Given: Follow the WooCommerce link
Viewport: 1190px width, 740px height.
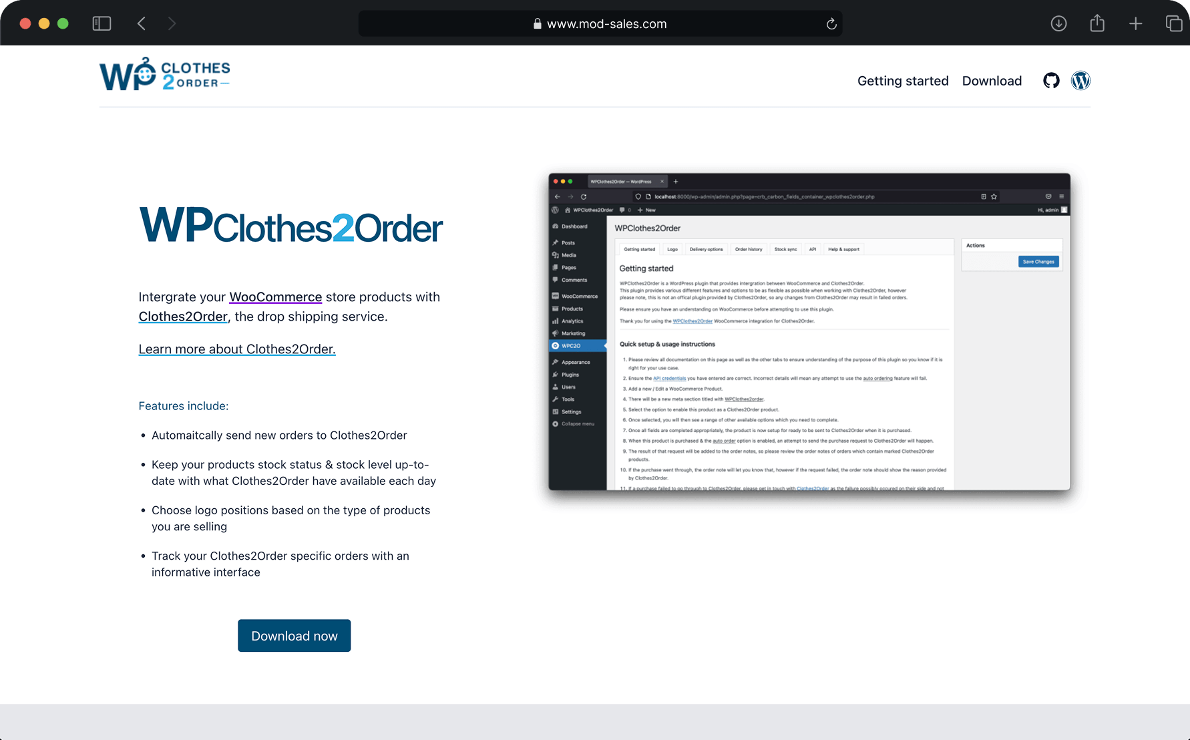Looking at the screenshot, I should (275, 297).
